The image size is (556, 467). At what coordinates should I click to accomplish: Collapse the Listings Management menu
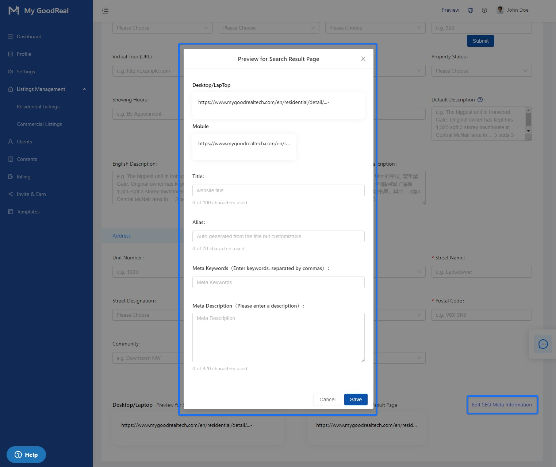(x=84, y=89)
